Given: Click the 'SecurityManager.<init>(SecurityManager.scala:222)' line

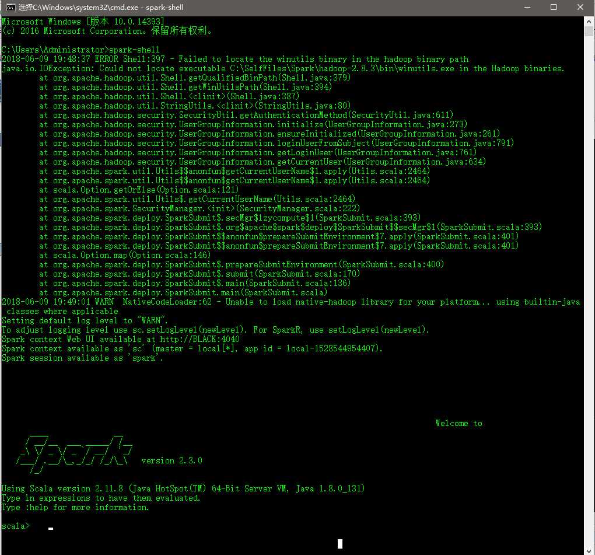Looking at the screenshot, I should 199,208.
